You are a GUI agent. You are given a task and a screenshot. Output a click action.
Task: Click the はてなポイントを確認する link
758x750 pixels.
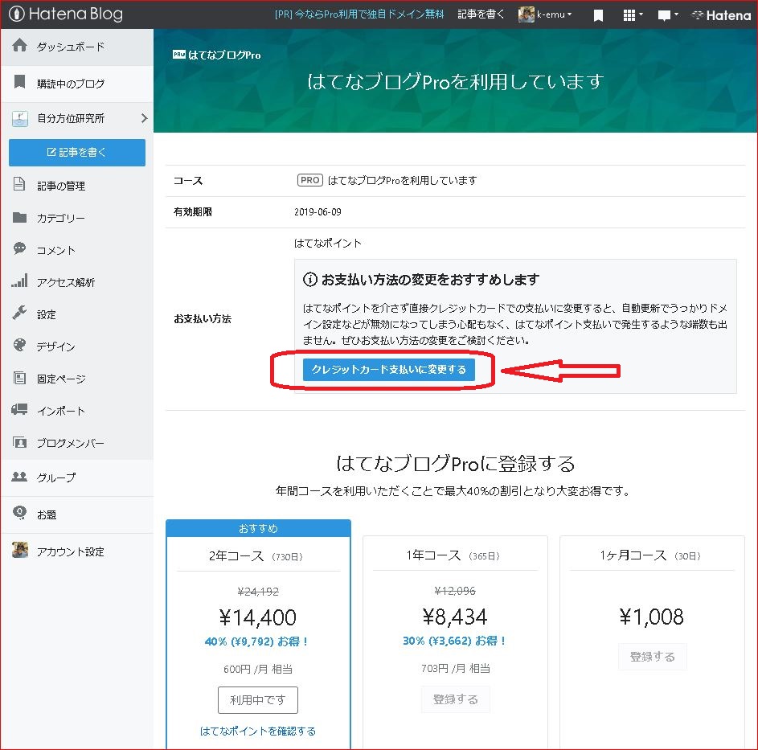click(x=258, y=731)
